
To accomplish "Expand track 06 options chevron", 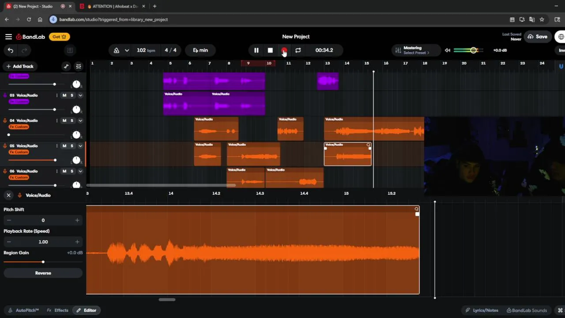I will (80, 171).
